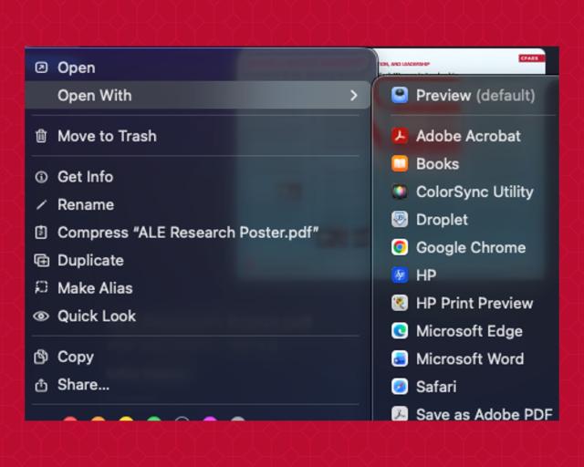584x467 pixels.
Task: Click the Microsoft Edge icon
Action: [x=400, y=331]
